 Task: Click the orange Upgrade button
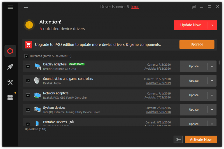[x=197, y=44]
